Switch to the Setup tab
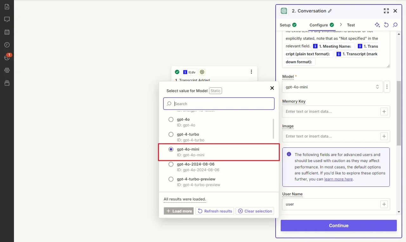 coord(288,25)
